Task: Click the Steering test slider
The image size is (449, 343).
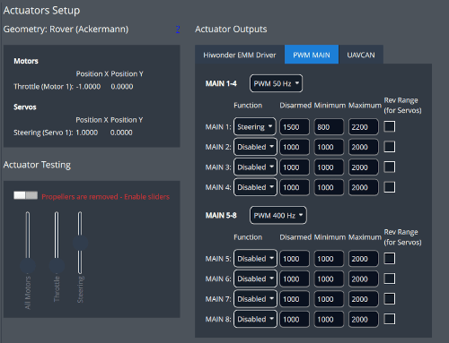Action: (x=80, y=243)
